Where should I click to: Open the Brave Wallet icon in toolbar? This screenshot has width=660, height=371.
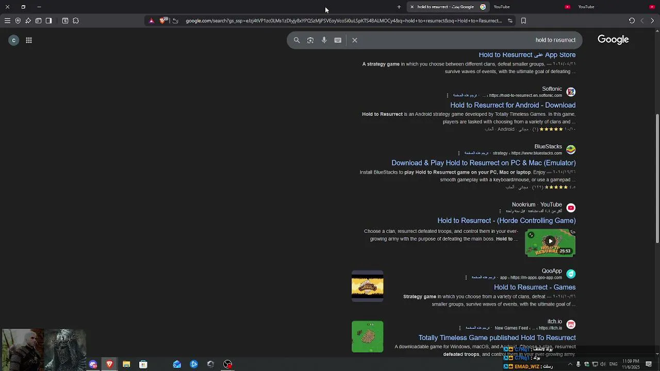click(x=38, y=21)
